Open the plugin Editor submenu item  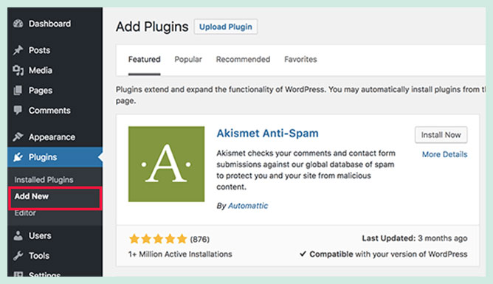coord(25,213)
